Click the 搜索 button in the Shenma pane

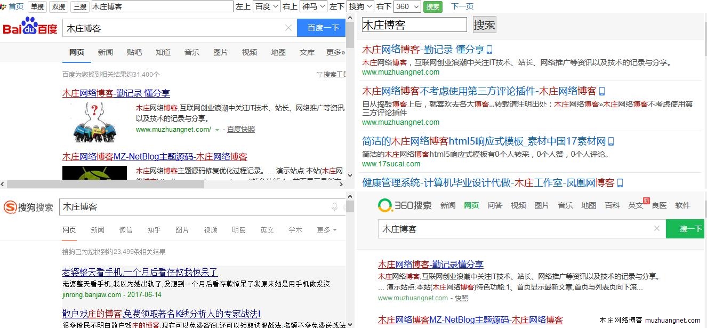click(x=485, y=25)
